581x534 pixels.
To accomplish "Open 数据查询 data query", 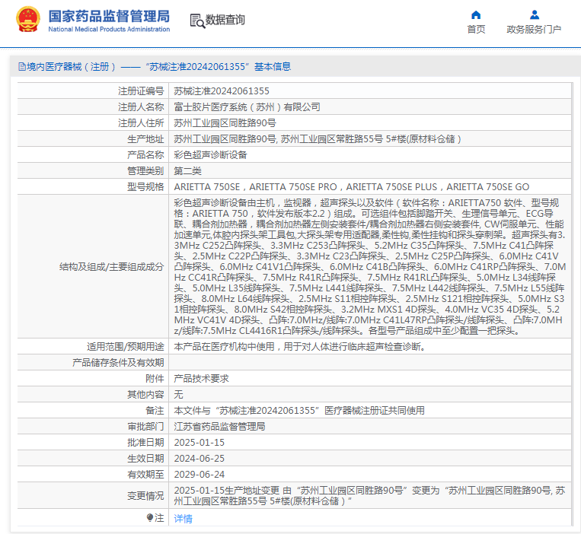I will click(225, 20).
